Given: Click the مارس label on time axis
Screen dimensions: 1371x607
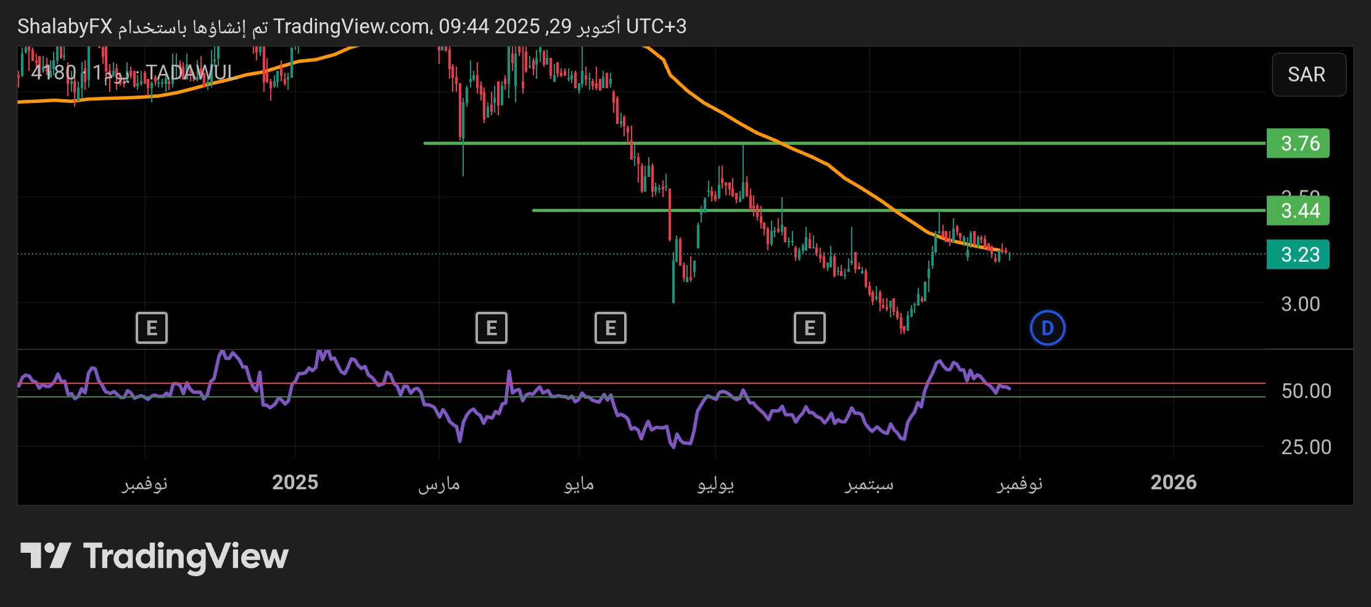Looking at the screenshot, I should (x=439, y=484).
